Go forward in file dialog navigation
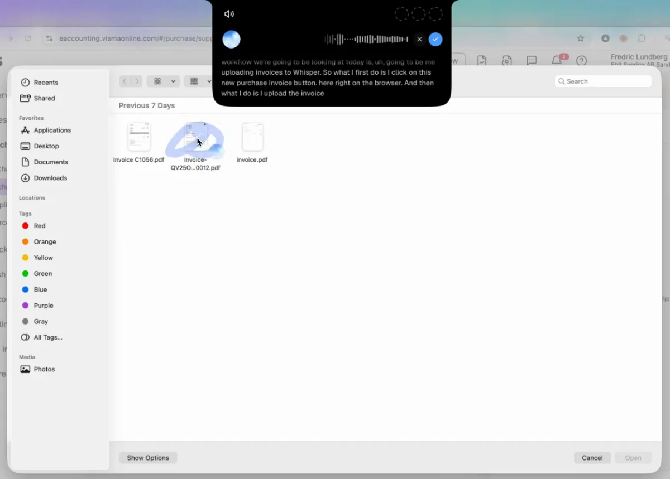 tap(137, 81)
